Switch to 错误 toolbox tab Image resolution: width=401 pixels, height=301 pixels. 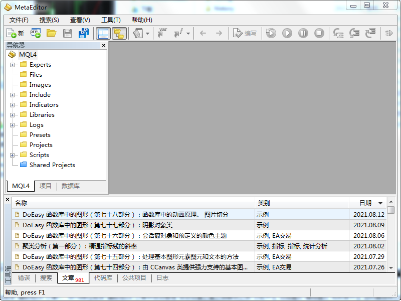point(24,278)
